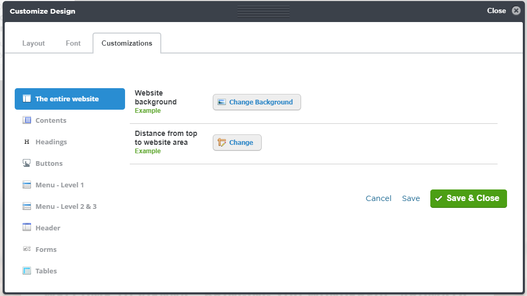527x296 pixels.
Task: Click the Forms checkbox icon
Action: (27, 249)
